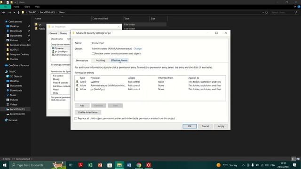
Task: Open Pictures under Quick access
Action: [x=14, y=40]
